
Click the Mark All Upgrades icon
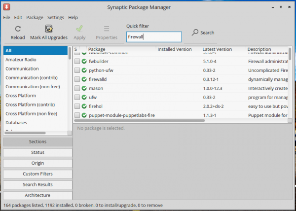[x=49, y=29]
